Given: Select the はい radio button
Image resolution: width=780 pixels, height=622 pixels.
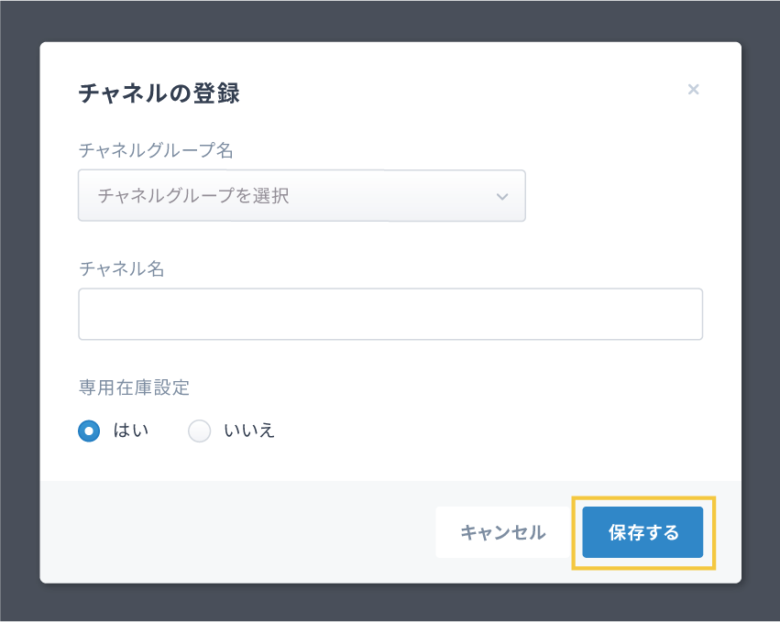Looking at the screenshot, I should [89, 431].
